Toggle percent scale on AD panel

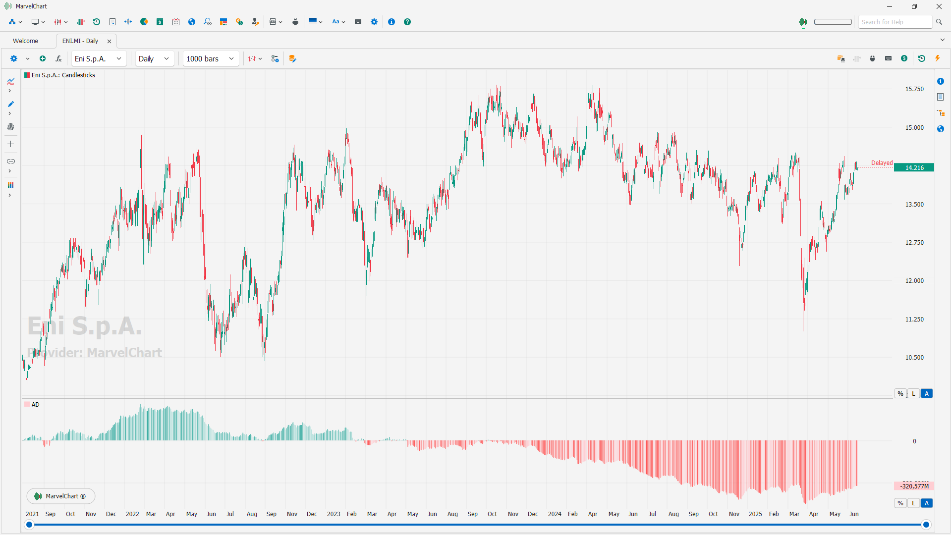pyautogui.click(x=900, y=503)
